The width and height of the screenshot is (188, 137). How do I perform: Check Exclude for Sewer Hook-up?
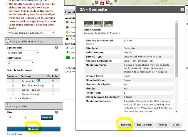click(53, 94)
